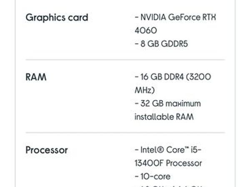Click the trademark symbol after Core
This screenshot has width=250, height=187.
point(187,148)
